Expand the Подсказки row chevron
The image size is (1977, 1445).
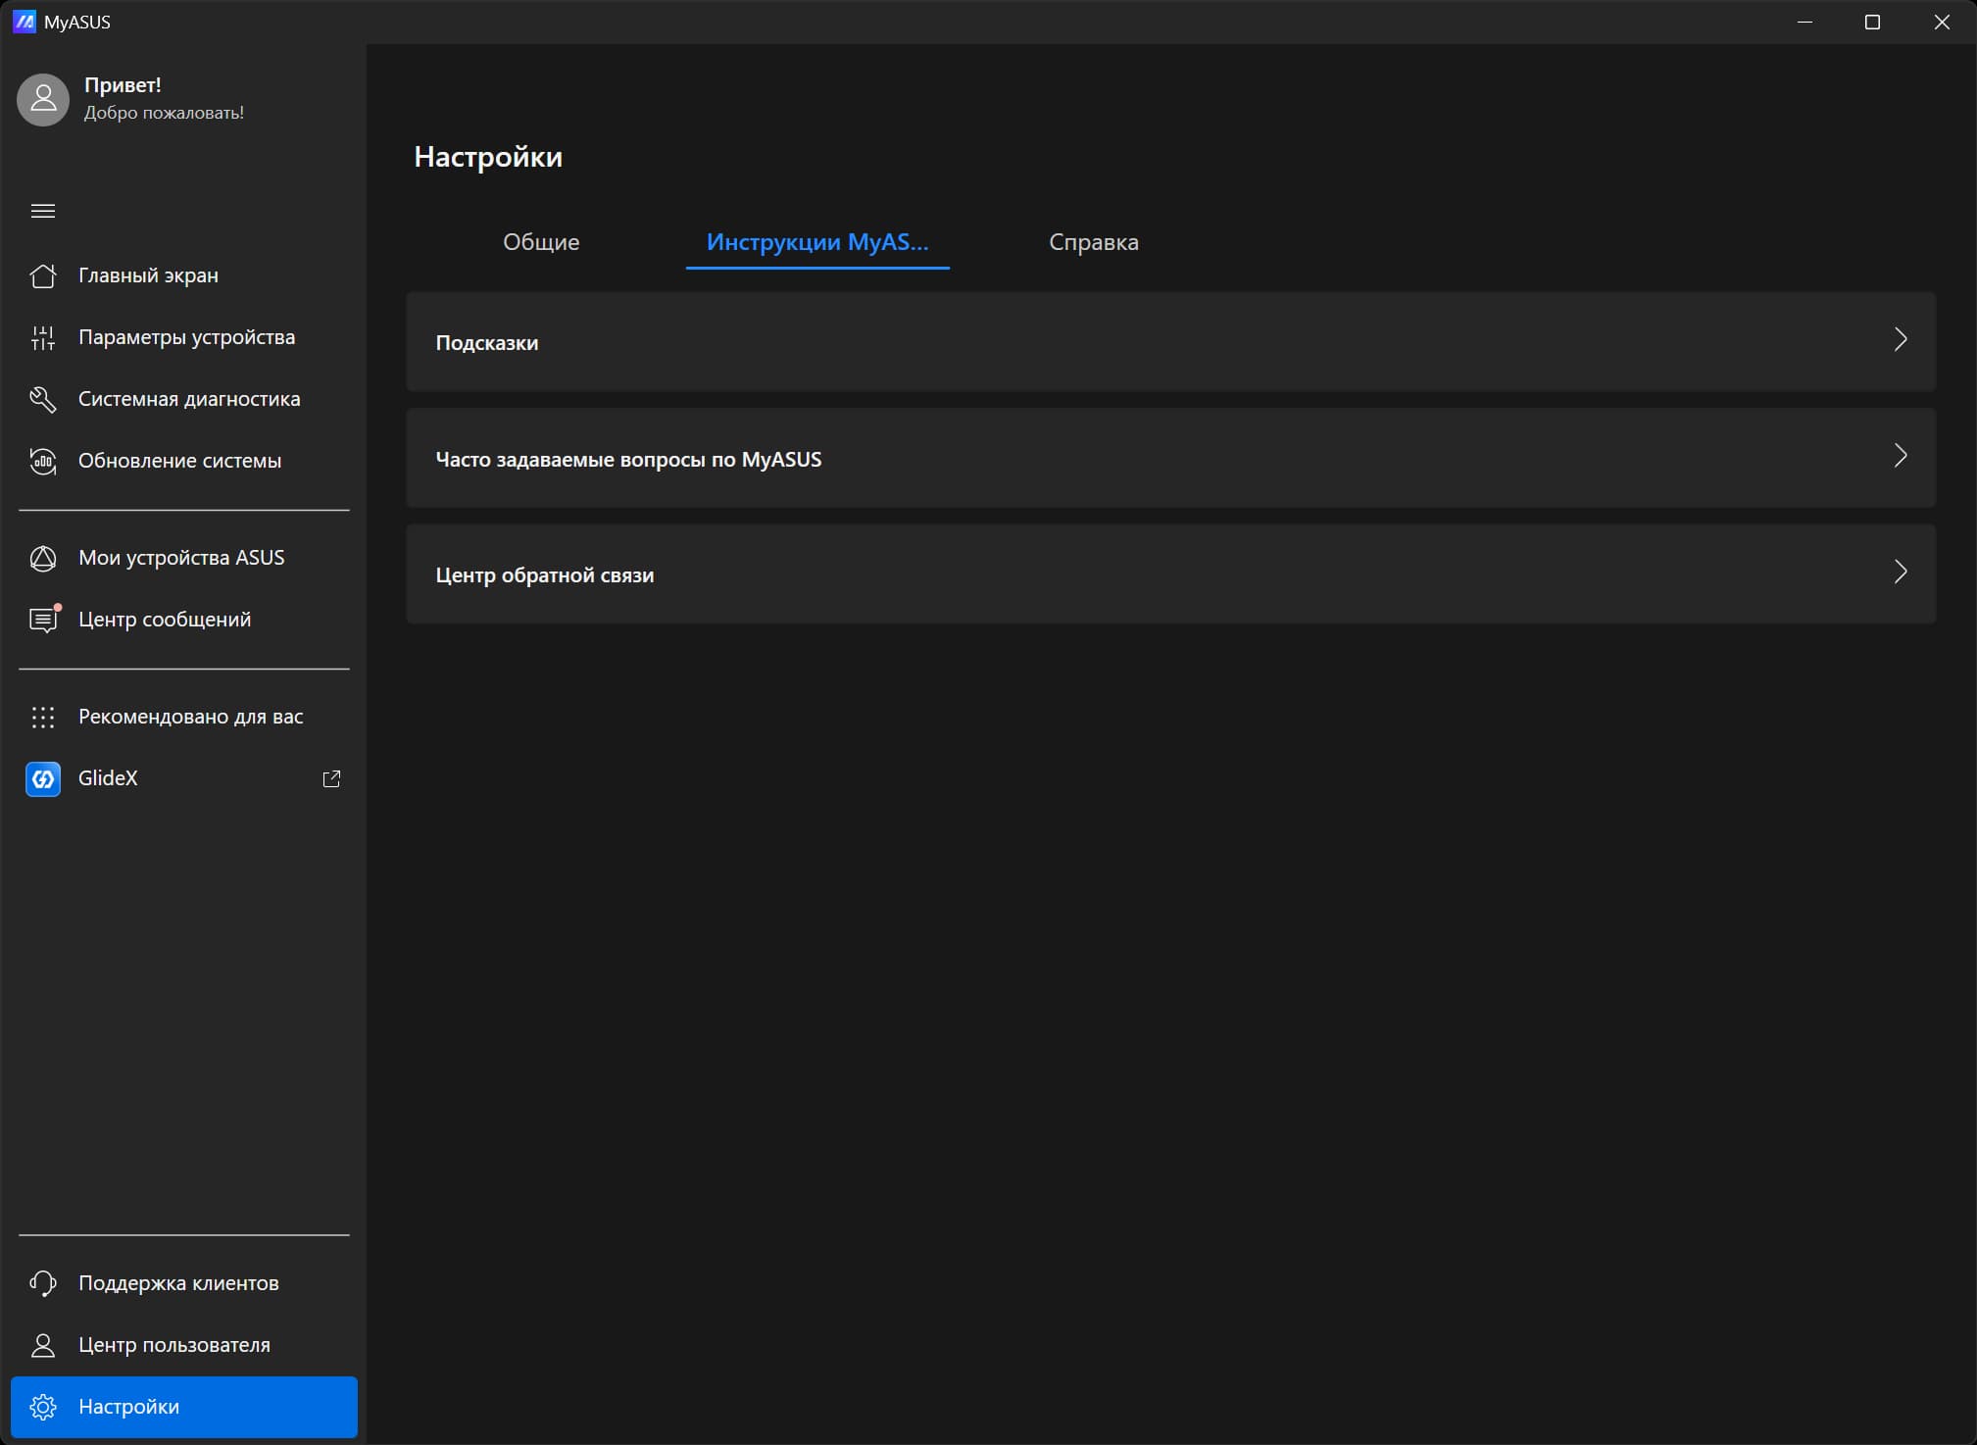1900,340
